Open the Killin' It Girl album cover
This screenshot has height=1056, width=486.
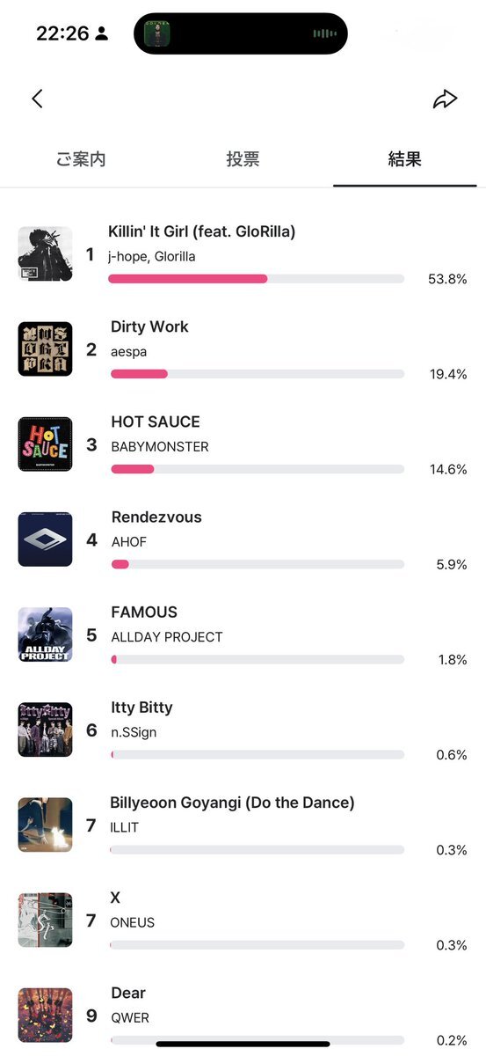point(45,254)
